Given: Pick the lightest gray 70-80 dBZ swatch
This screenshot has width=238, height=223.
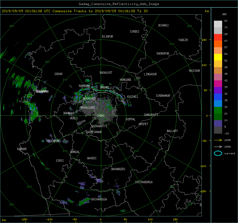Looking at the screenshot, I should coord(218,24).
